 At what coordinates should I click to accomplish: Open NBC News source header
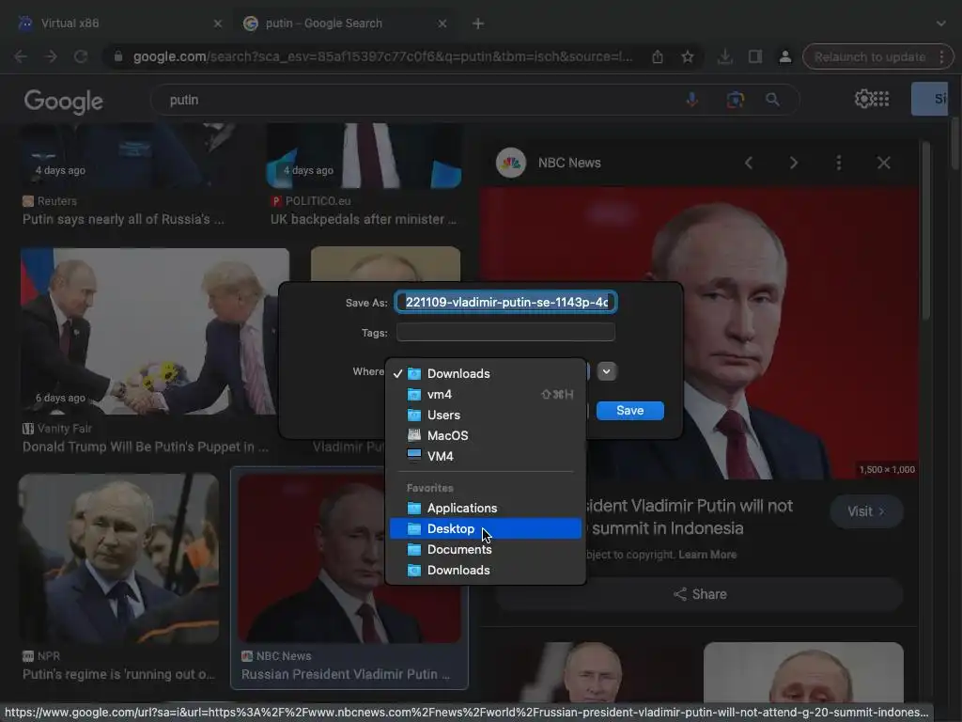pyautogui.click(x=549, y=163)
